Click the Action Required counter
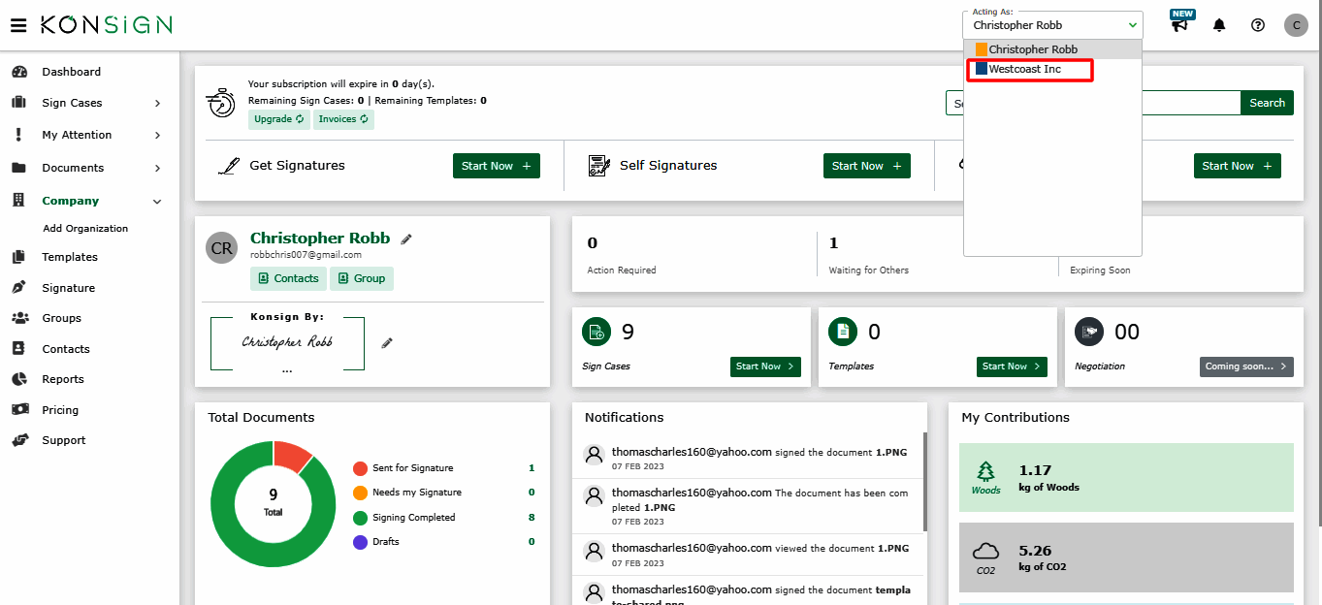The image size is (1322, 605). pos(622,255)
